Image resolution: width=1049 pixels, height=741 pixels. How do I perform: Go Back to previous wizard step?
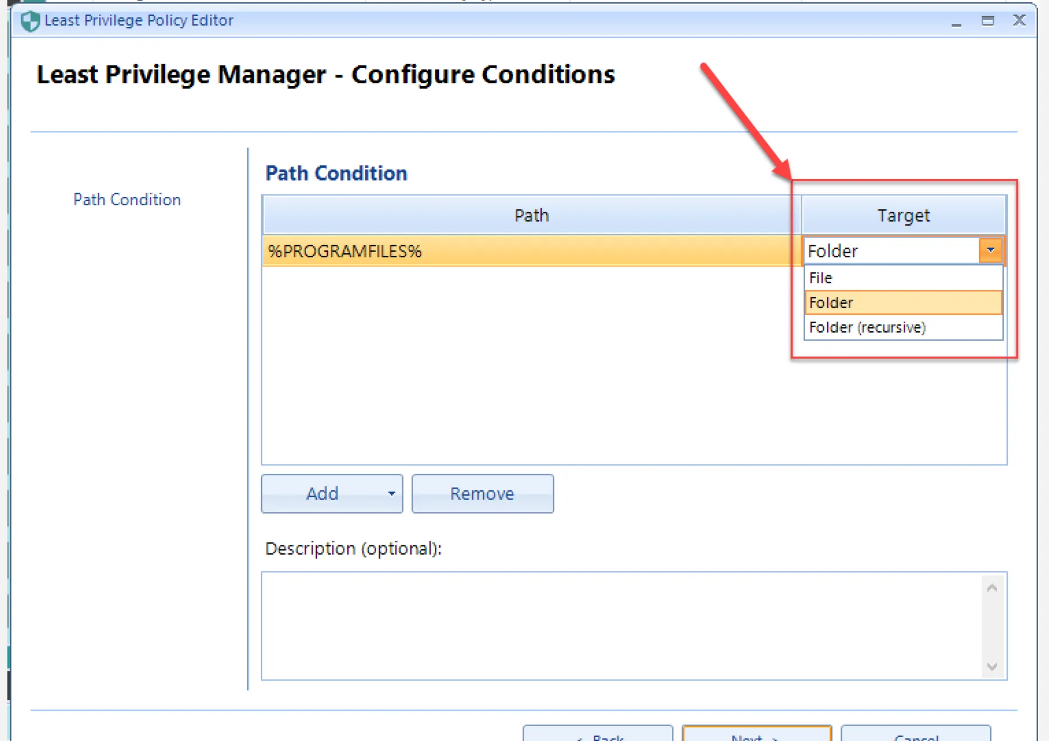coord(597,735)
